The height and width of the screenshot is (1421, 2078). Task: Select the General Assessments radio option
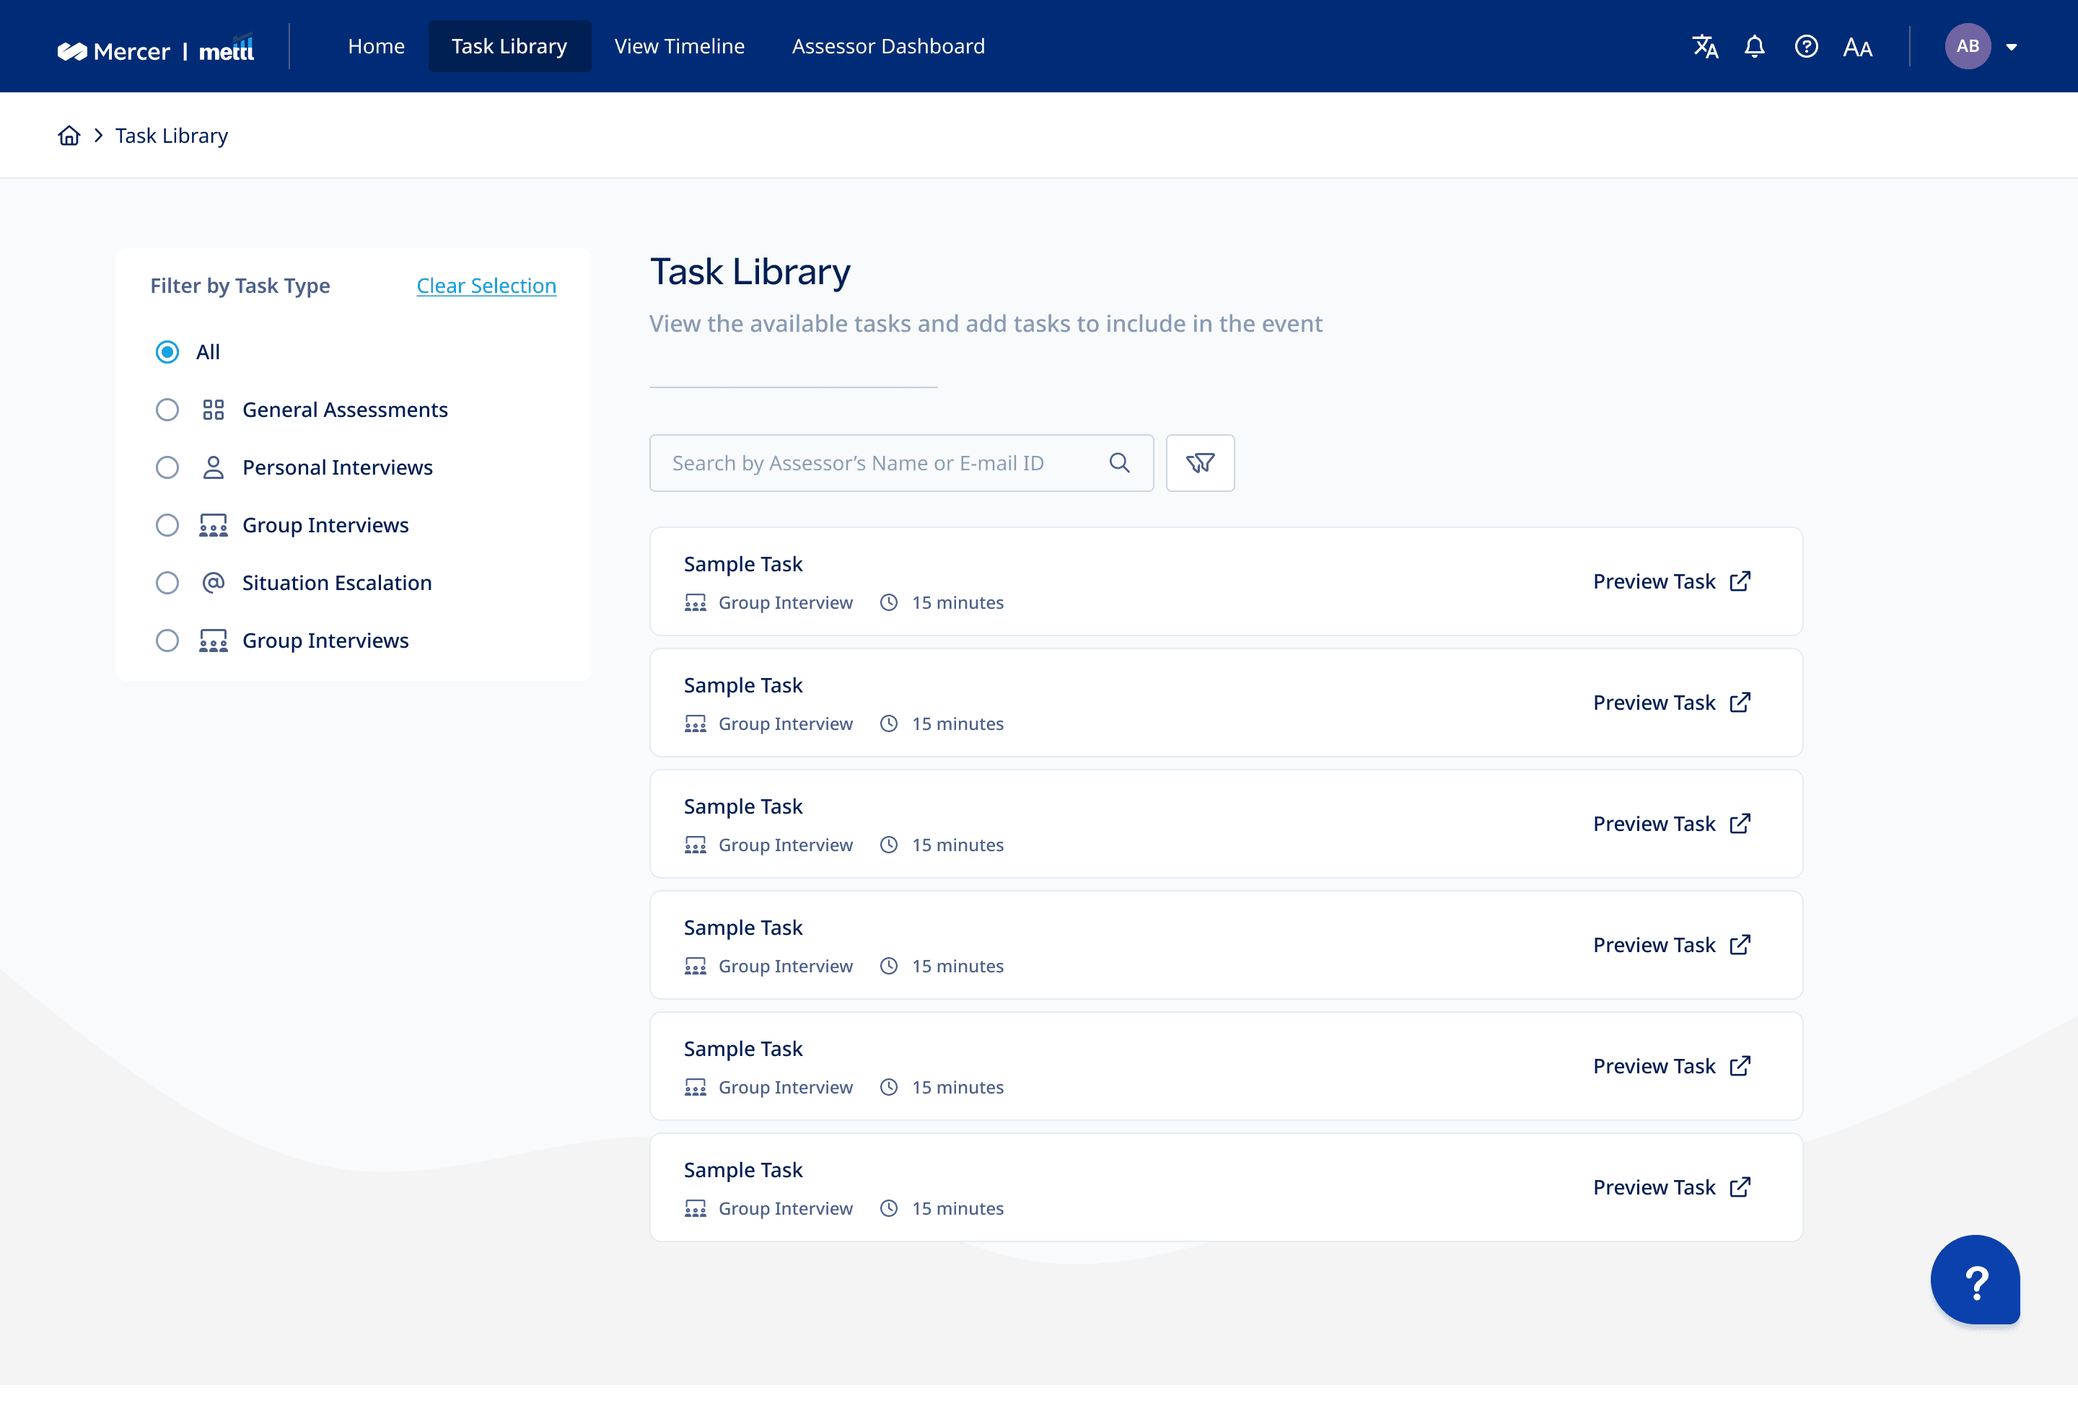click(x=167, y=410)
